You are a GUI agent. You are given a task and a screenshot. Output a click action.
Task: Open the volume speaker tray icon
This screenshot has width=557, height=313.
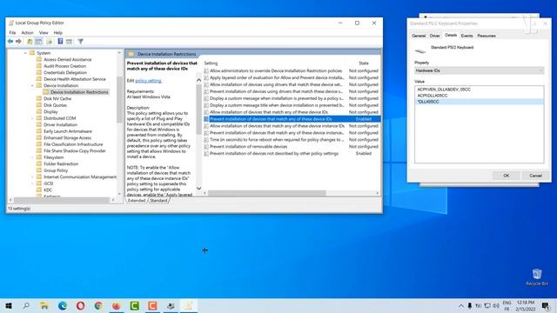click(496, 305)
